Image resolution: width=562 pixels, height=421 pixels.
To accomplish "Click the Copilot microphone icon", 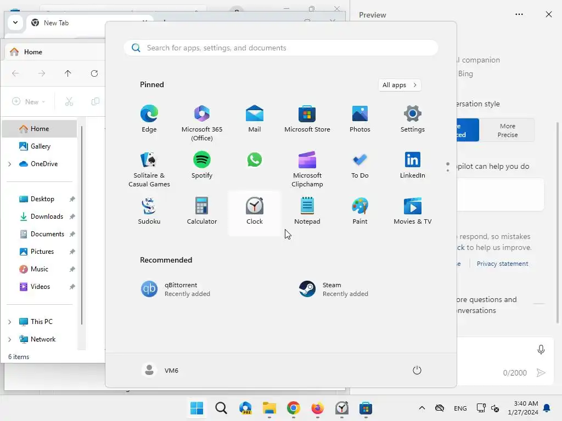I will click(541, 350).
